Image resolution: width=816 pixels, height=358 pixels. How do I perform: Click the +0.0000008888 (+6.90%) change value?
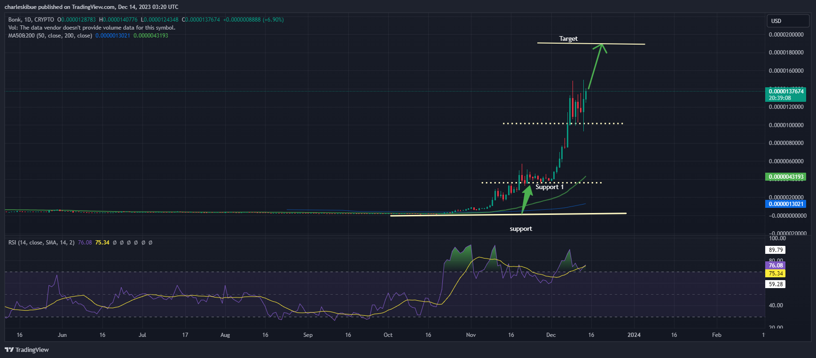point(253,20)
